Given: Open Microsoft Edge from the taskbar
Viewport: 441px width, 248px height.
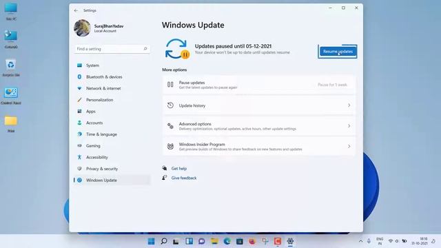Looking at the screenshot, I should [x=227, y=241].
